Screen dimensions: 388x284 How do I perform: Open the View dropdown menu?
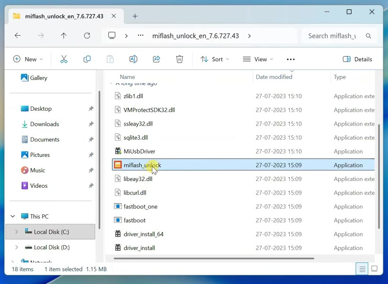click(x=258, y=59)
